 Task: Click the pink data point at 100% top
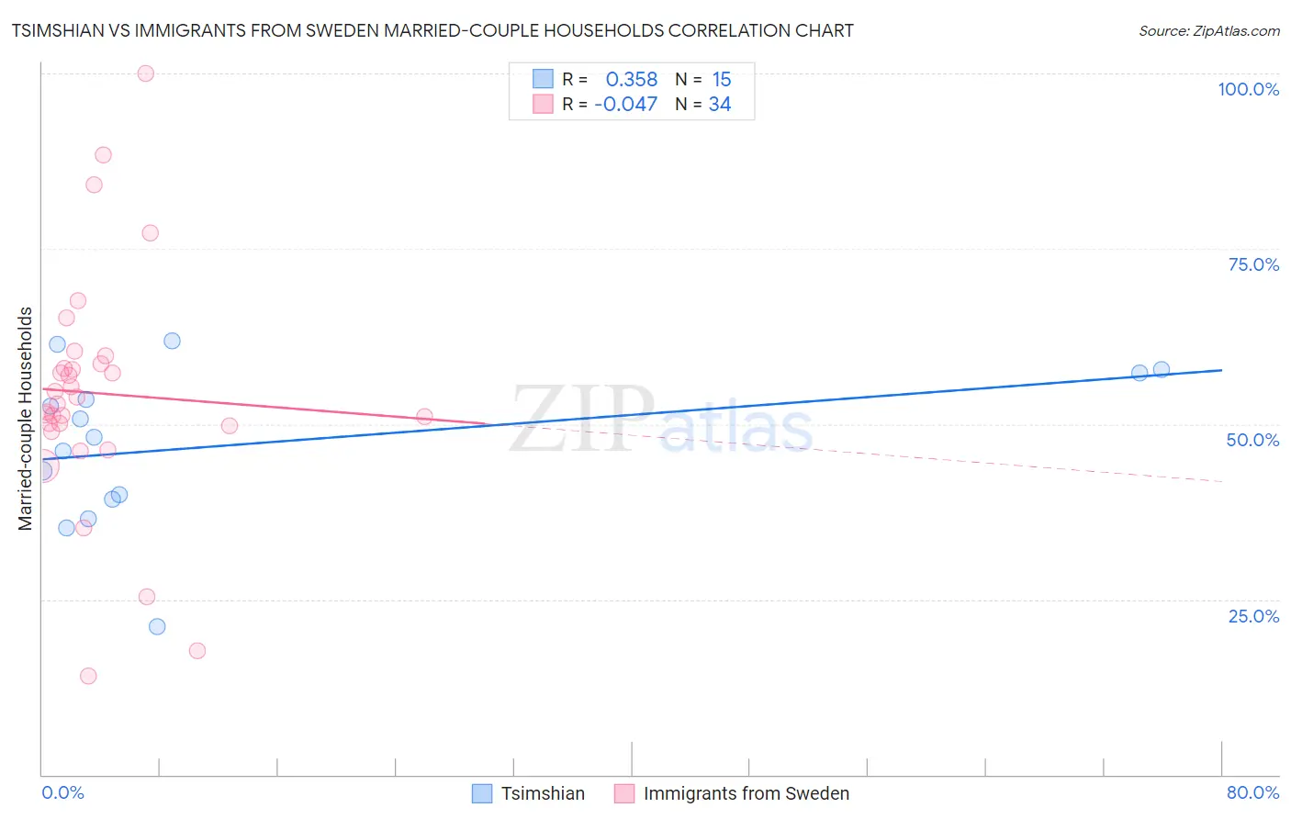(x=145, y=73)
